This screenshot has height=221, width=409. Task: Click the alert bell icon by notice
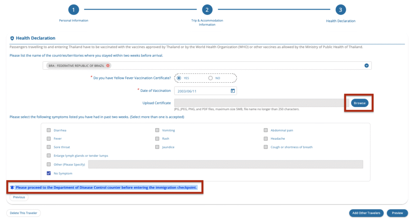pos(12,188)
